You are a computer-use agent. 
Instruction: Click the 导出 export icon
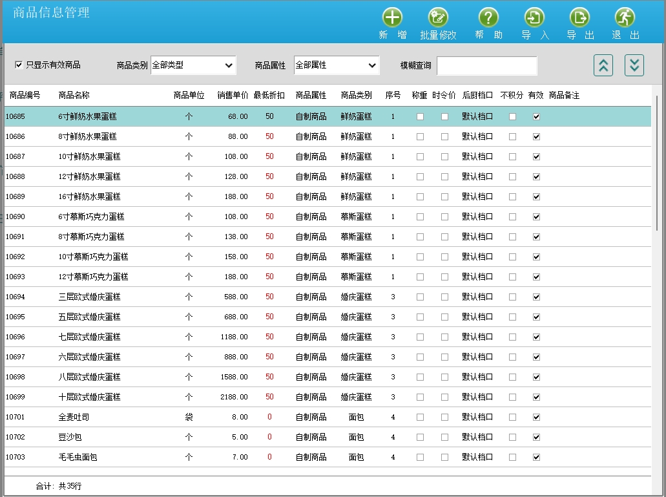[579, 17]
